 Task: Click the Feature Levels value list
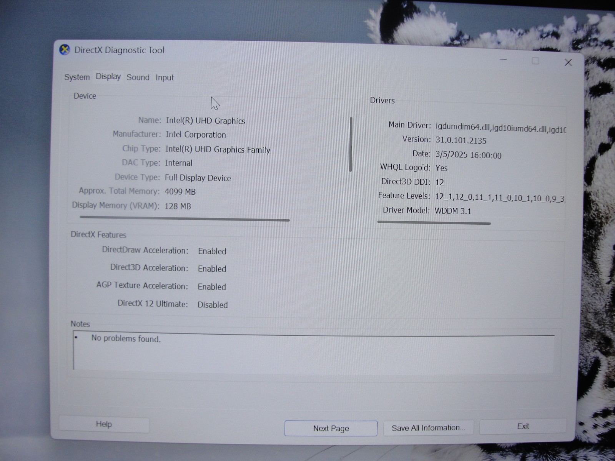point(500,197)
